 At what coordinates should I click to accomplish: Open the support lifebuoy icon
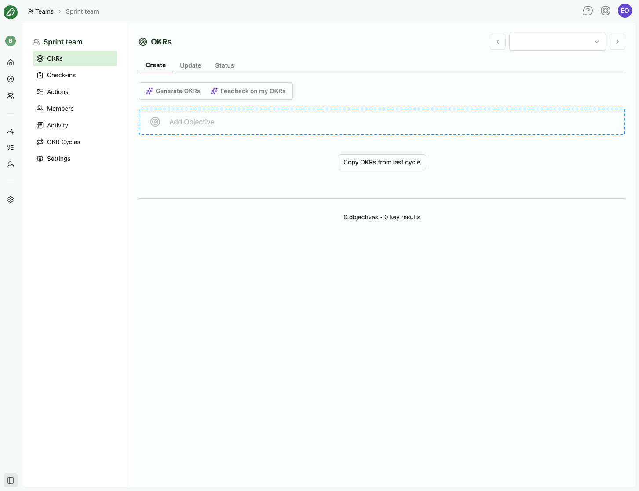click(606, 11)
